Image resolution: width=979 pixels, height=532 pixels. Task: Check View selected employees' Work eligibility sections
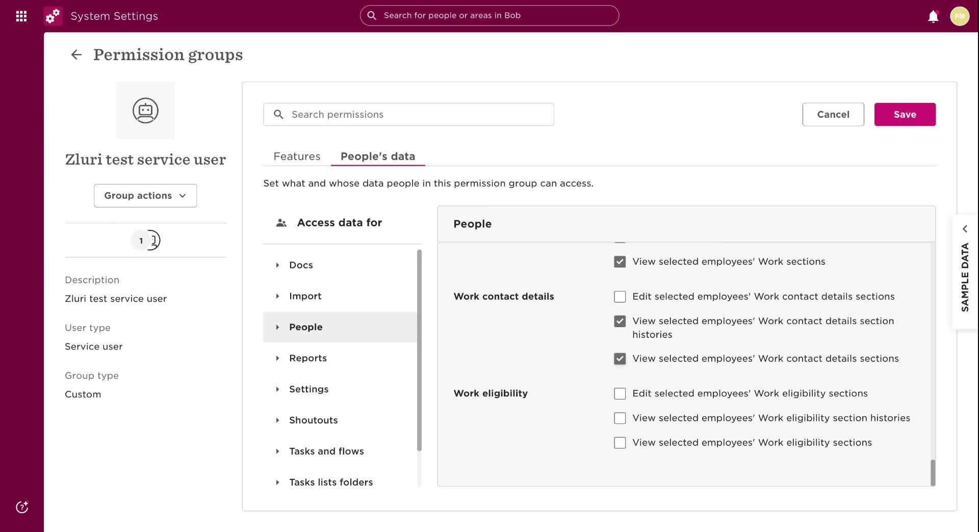(620, 443)
